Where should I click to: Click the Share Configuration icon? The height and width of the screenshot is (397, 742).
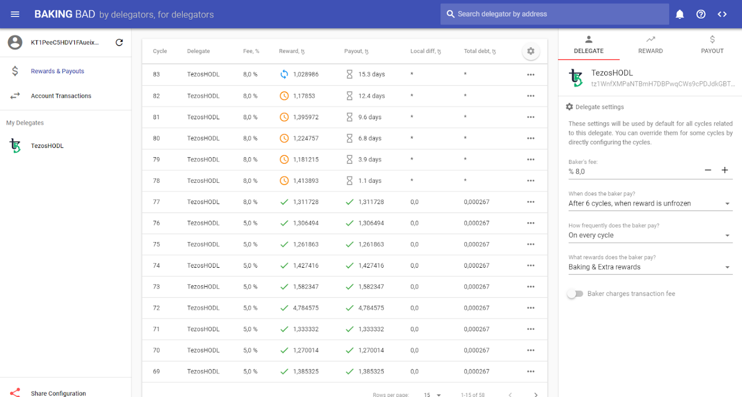[x=15, y=393]
